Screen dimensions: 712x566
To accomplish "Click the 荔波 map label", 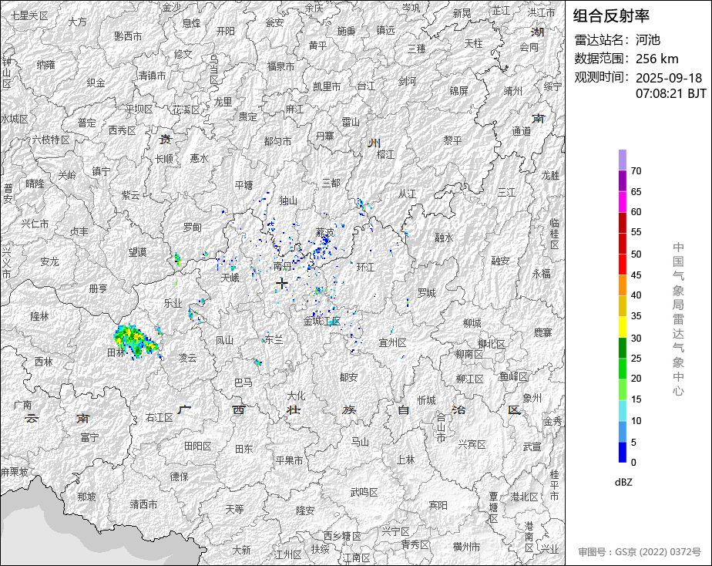I will (324, 232).
